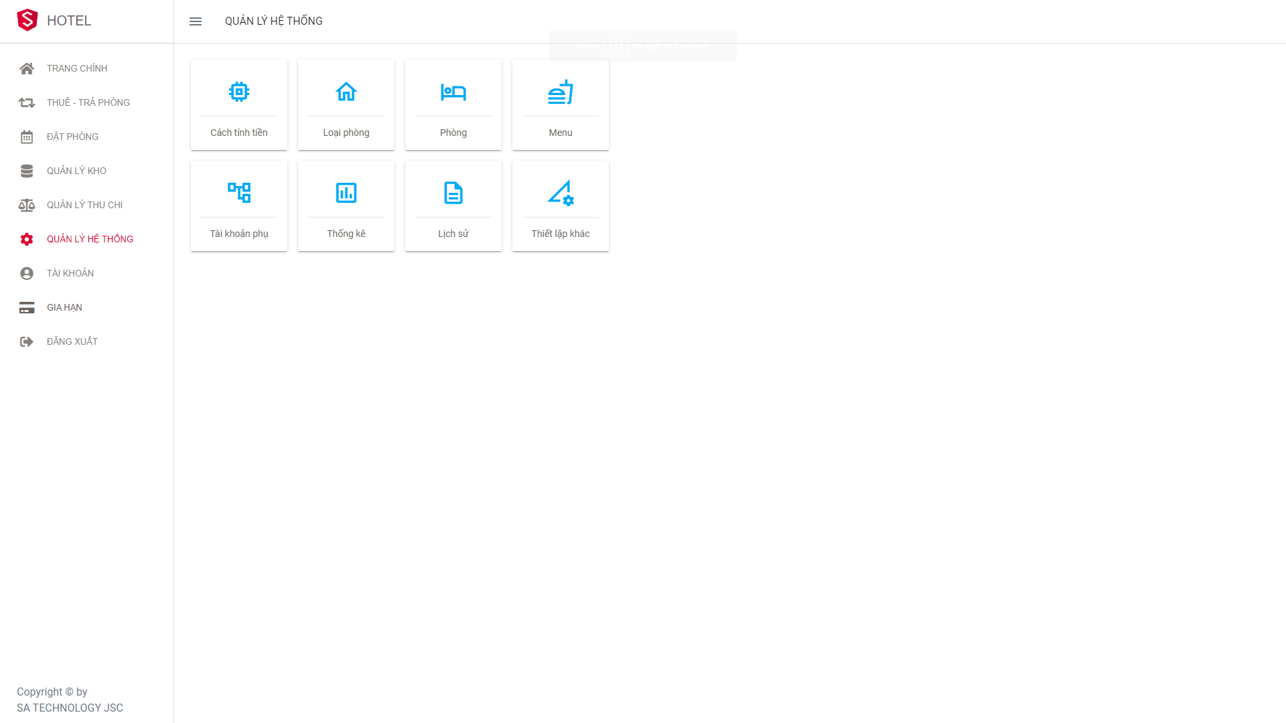Click Quản Lý Hệ Thống gear icon

point(27,239)
